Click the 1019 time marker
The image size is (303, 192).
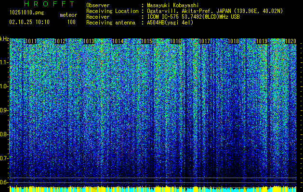point(262,41)
